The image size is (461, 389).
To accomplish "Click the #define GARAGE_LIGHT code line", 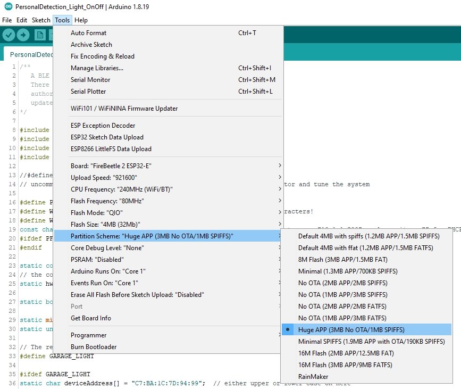I will (57, 357).
